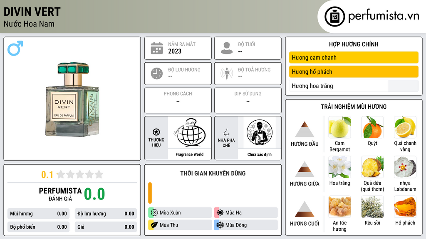Click the clock icon for Độ lưu hương
Image resolution: width=426 pixels, height=239 pixels.
coord(157,73)
